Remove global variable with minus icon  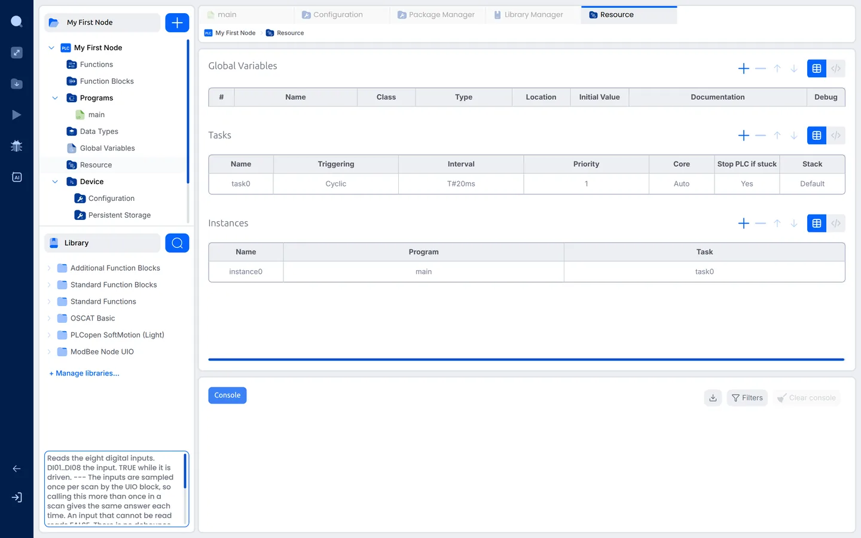[761, 69]
